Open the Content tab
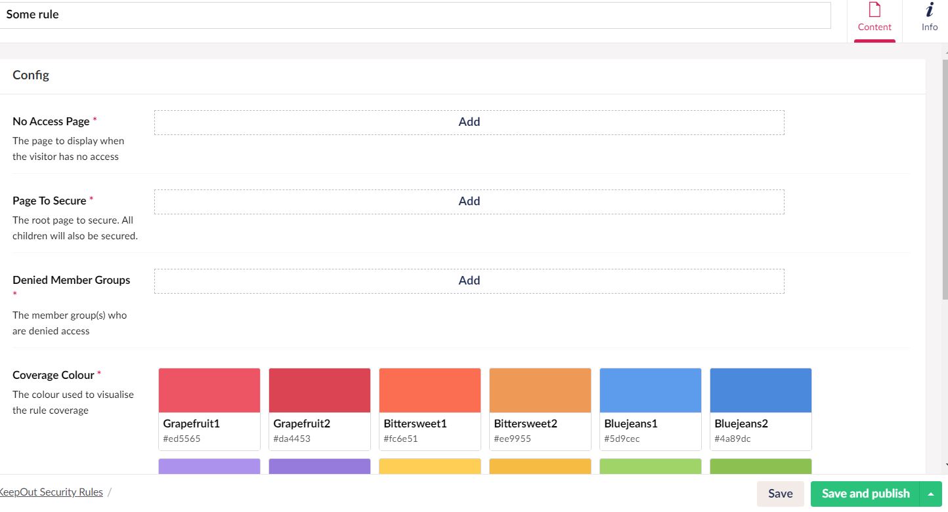 pyautogui.click(x=874, y=20)
